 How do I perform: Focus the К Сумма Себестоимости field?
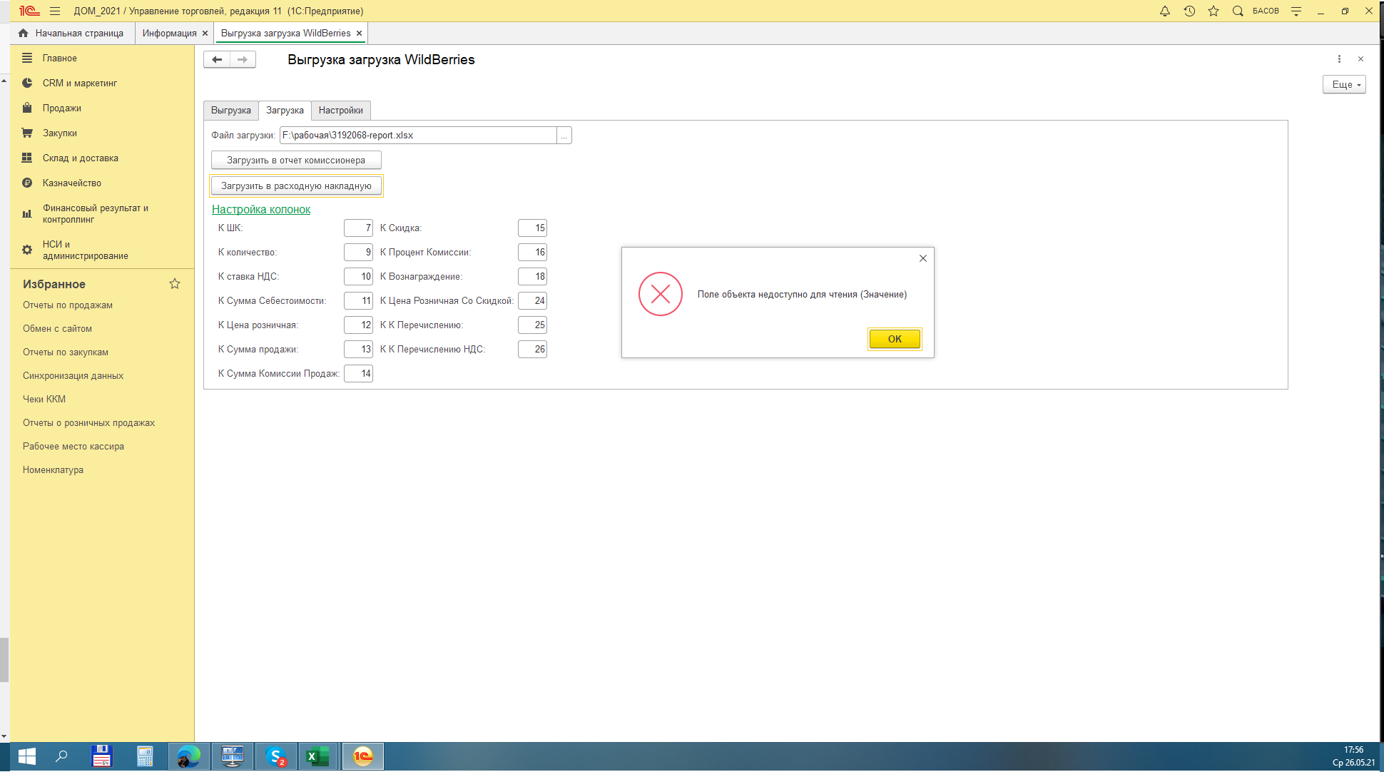click(x=358, y=301)
